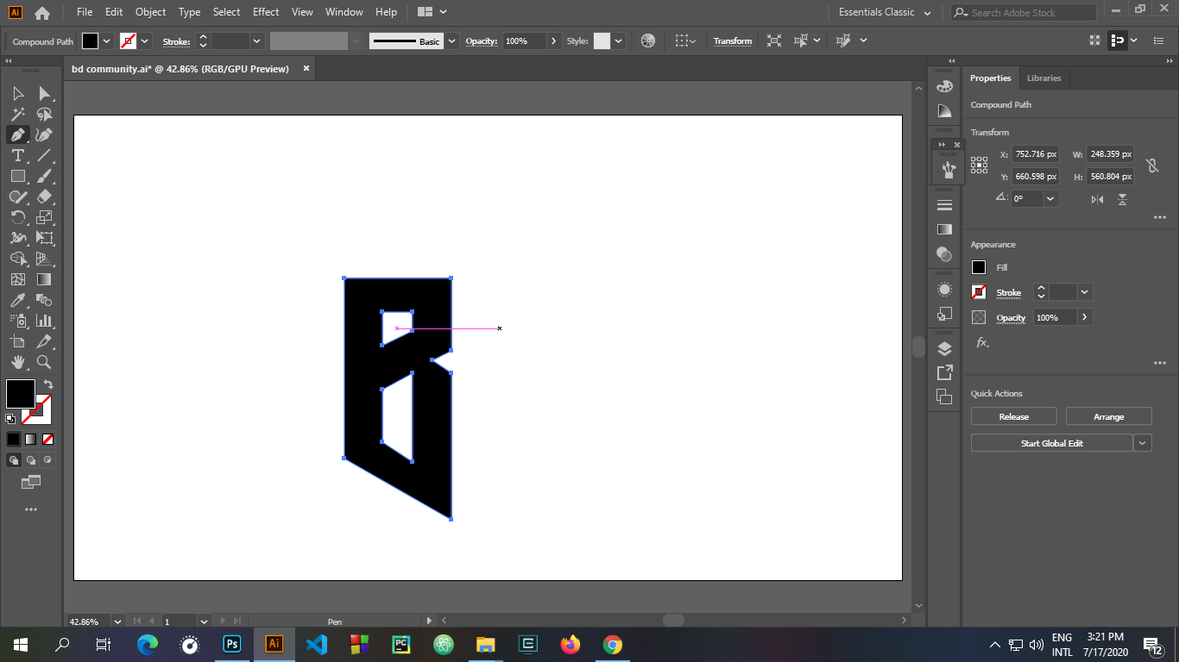The width and height of the screenshot is (1179, 662).
Task: Expand Start Global Edit options arrow
Action: pos(1143,443)
